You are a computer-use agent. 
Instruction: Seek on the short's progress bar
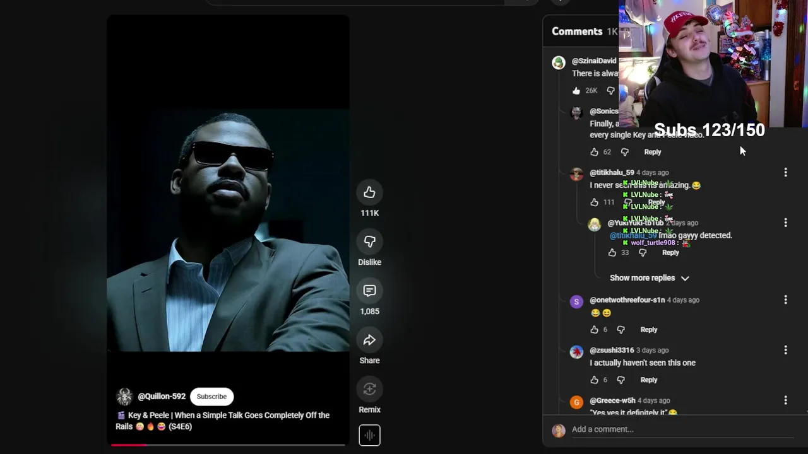tap(229, 445)
